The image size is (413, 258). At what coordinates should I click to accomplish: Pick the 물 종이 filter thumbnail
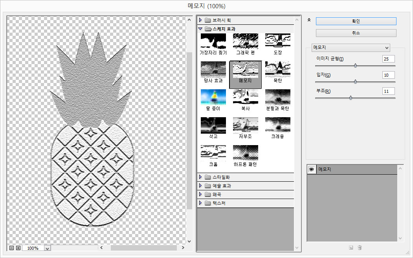(x=213, y=97)
